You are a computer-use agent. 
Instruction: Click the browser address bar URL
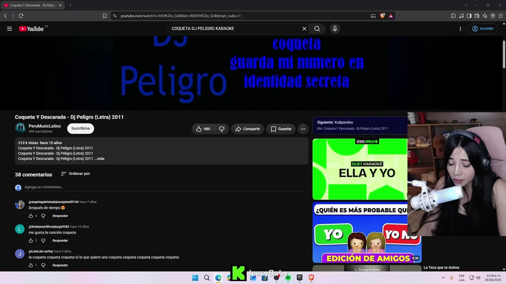pos(180,16)
